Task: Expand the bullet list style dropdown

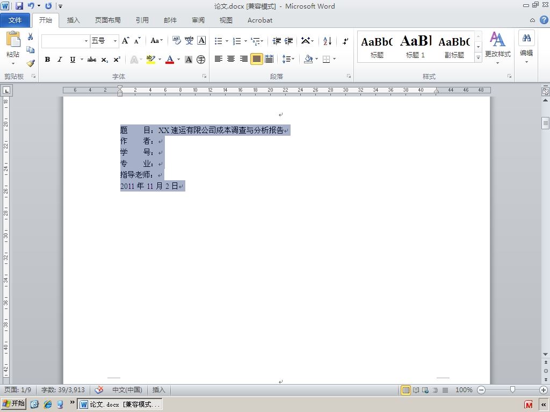Action: point(227,41)
